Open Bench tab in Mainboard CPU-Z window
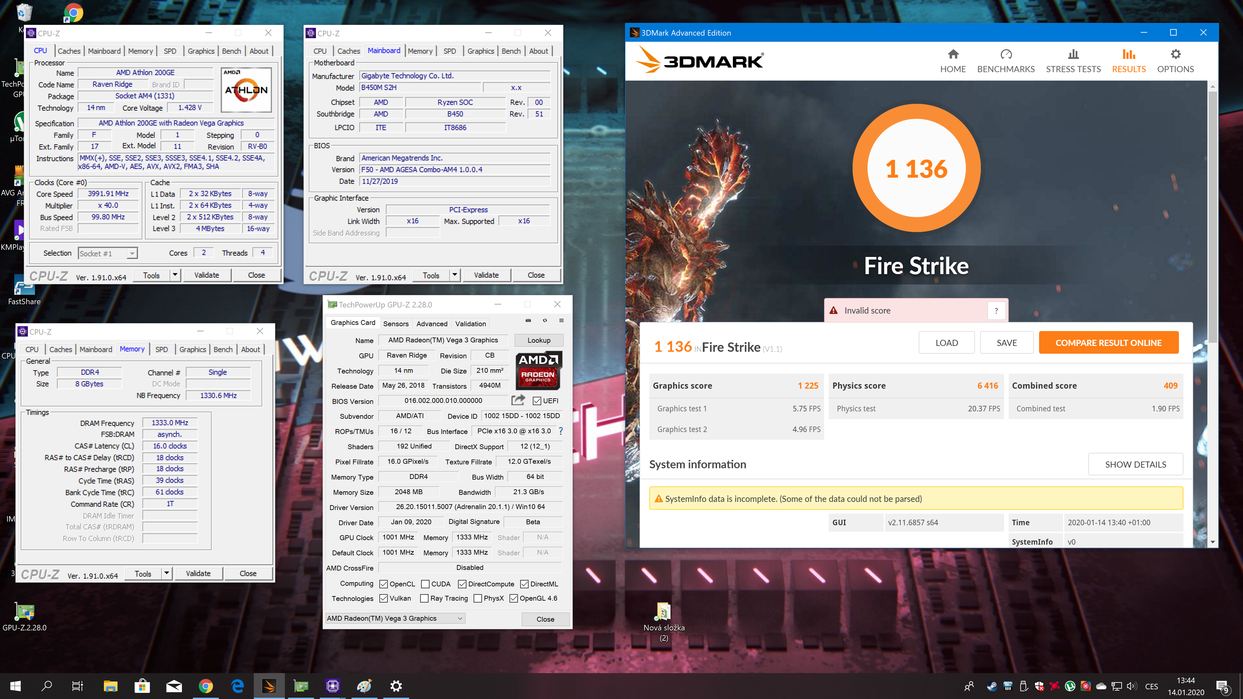This screenshot has width=1243, height=699. pyautogui.click(x=511, y=51)
